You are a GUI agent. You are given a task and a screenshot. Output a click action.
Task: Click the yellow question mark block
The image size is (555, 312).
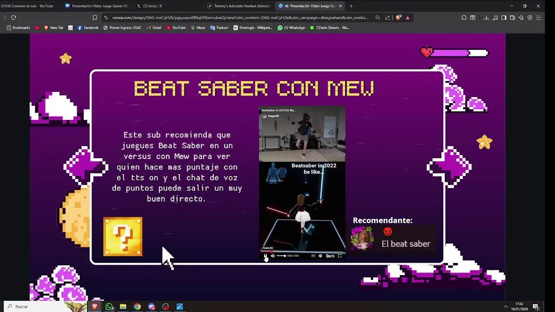123,237
